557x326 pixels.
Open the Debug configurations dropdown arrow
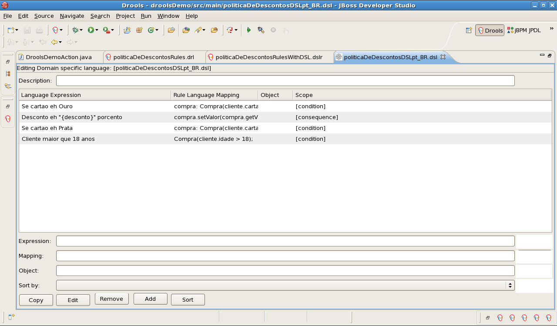81,30
